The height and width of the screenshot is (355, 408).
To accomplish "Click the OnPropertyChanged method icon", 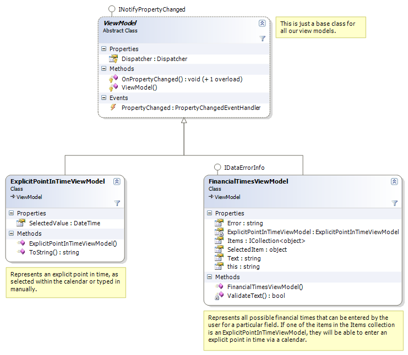I will [x=113, y=79].
